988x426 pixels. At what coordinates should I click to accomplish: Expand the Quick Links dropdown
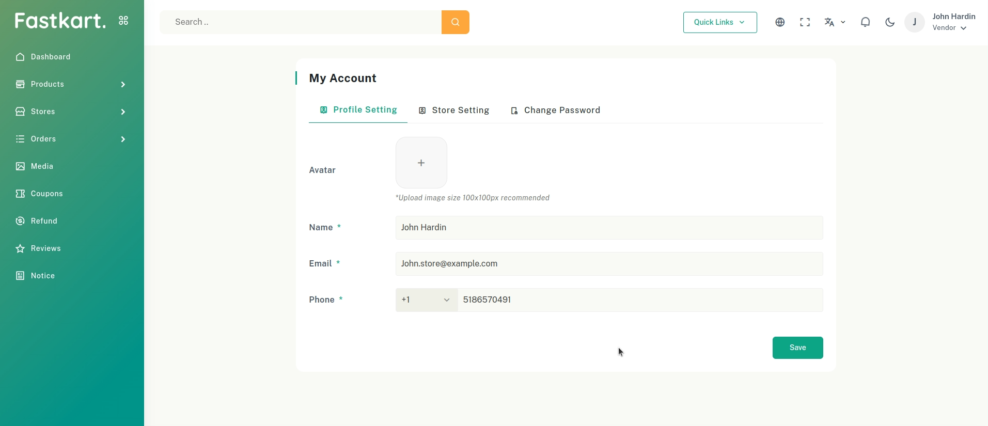pyautogui.click(x=719, y=22)
